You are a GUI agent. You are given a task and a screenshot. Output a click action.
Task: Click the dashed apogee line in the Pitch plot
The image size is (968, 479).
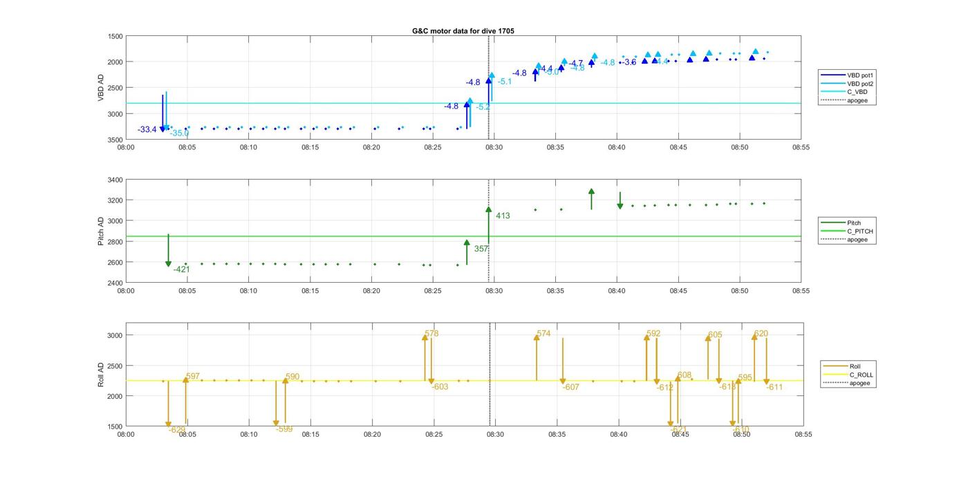489,232
